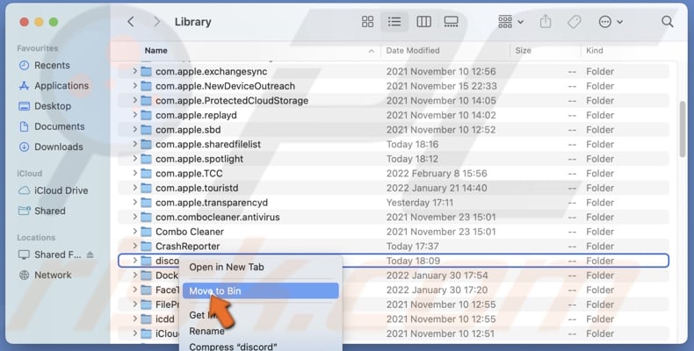Expand the com.apple.ProtectedCloudStorage folder
The image size is (694, 351).
pyautogui.click(x=135, y=100)
